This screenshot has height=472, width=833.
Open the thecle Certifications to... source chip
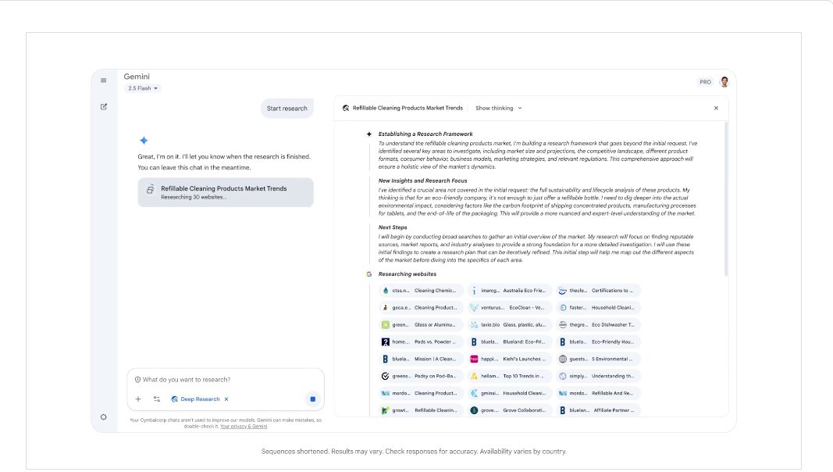click(x=598, y=291)
